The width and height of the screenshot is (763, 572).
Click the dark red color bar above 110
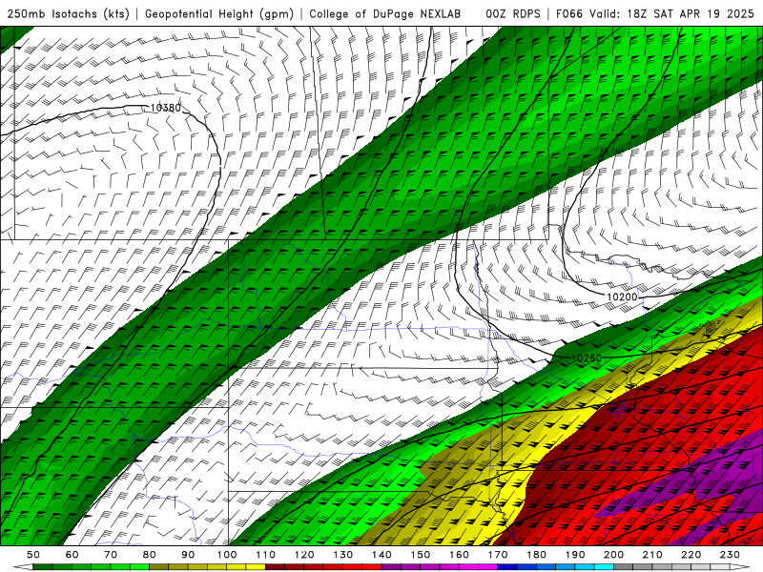(275, 567)
